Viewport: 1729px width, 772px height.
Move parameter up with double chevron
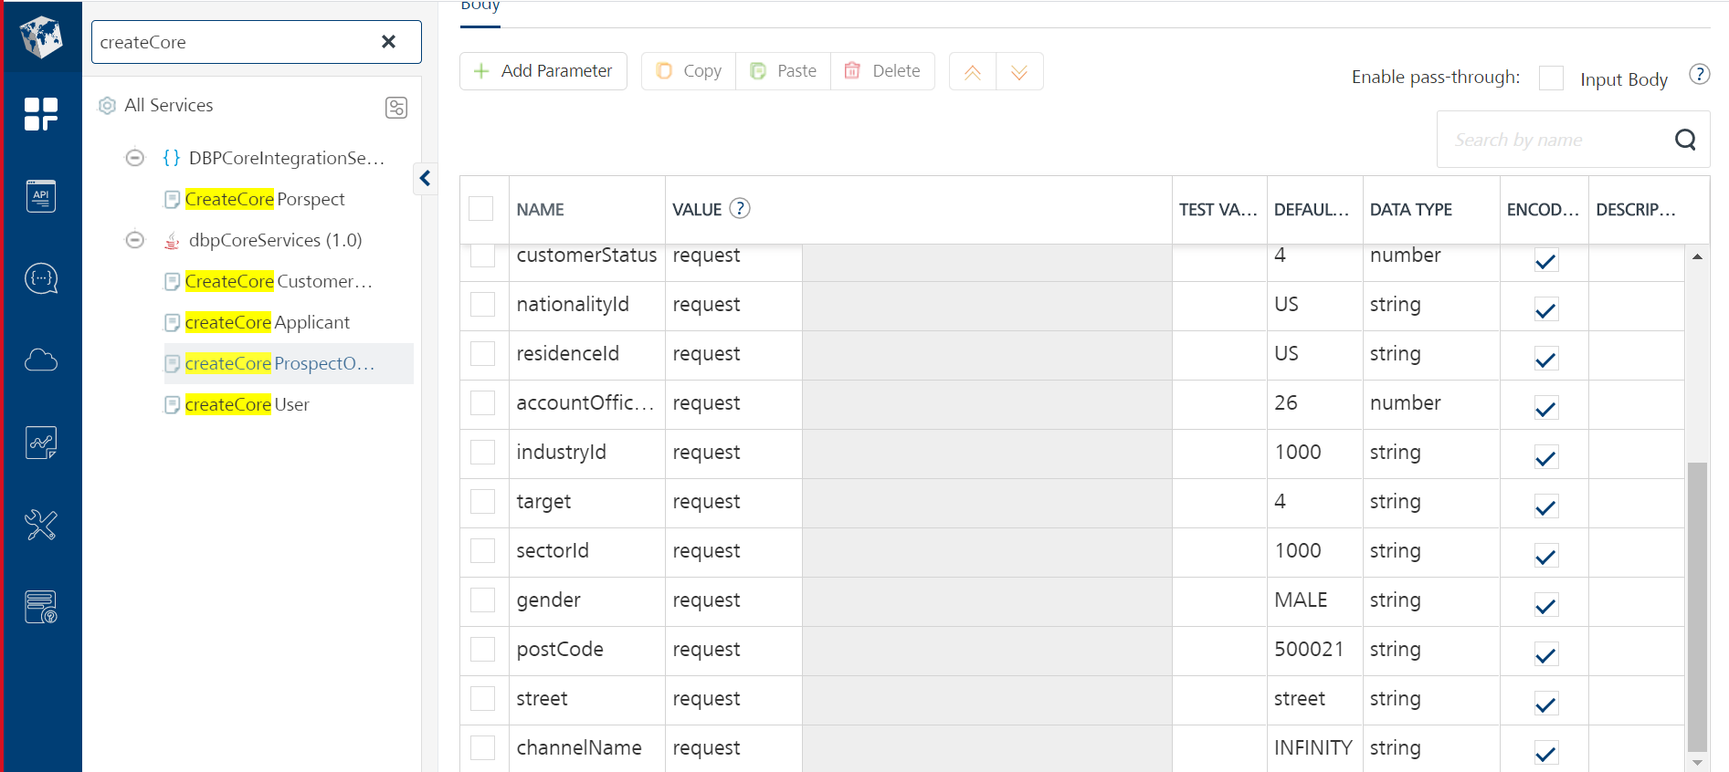click(x=973, y=72)
